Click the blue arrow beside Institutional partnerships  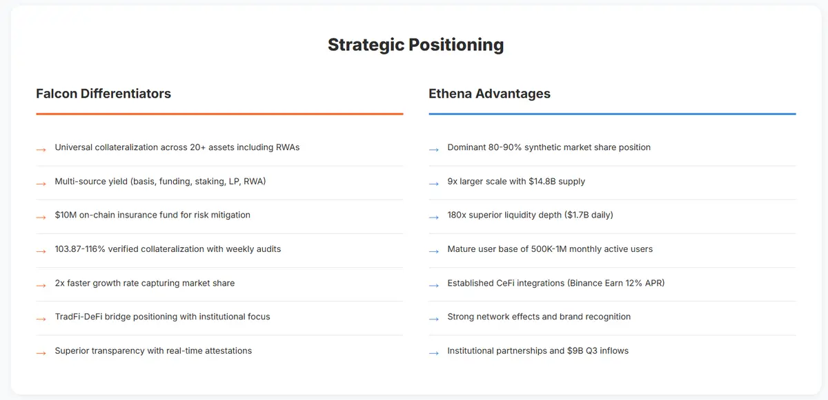point(433,352)
